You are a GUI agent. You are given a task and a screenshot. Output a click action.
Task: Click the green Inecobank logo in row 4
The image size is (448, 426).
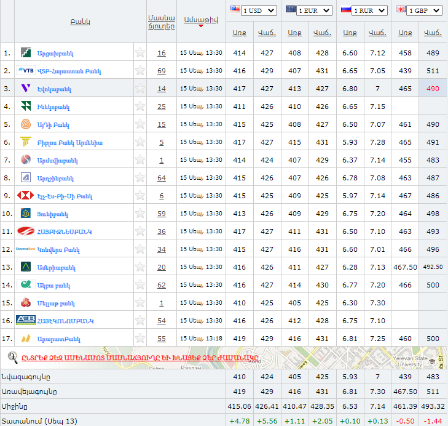(x=26, y=106)
